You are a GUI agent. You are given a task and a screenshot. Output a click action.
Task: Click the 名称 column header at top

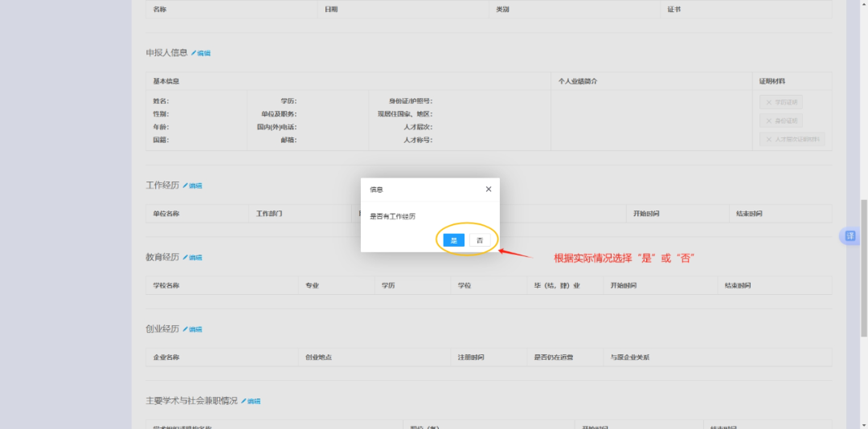(160, 10)
